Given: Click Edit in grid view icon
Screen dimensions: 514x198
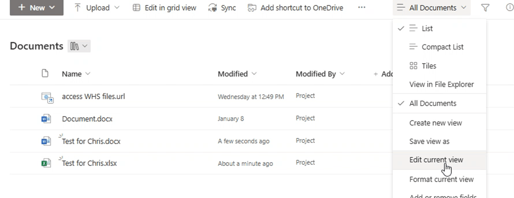Looking at the screenshot, I should [136, 8].
